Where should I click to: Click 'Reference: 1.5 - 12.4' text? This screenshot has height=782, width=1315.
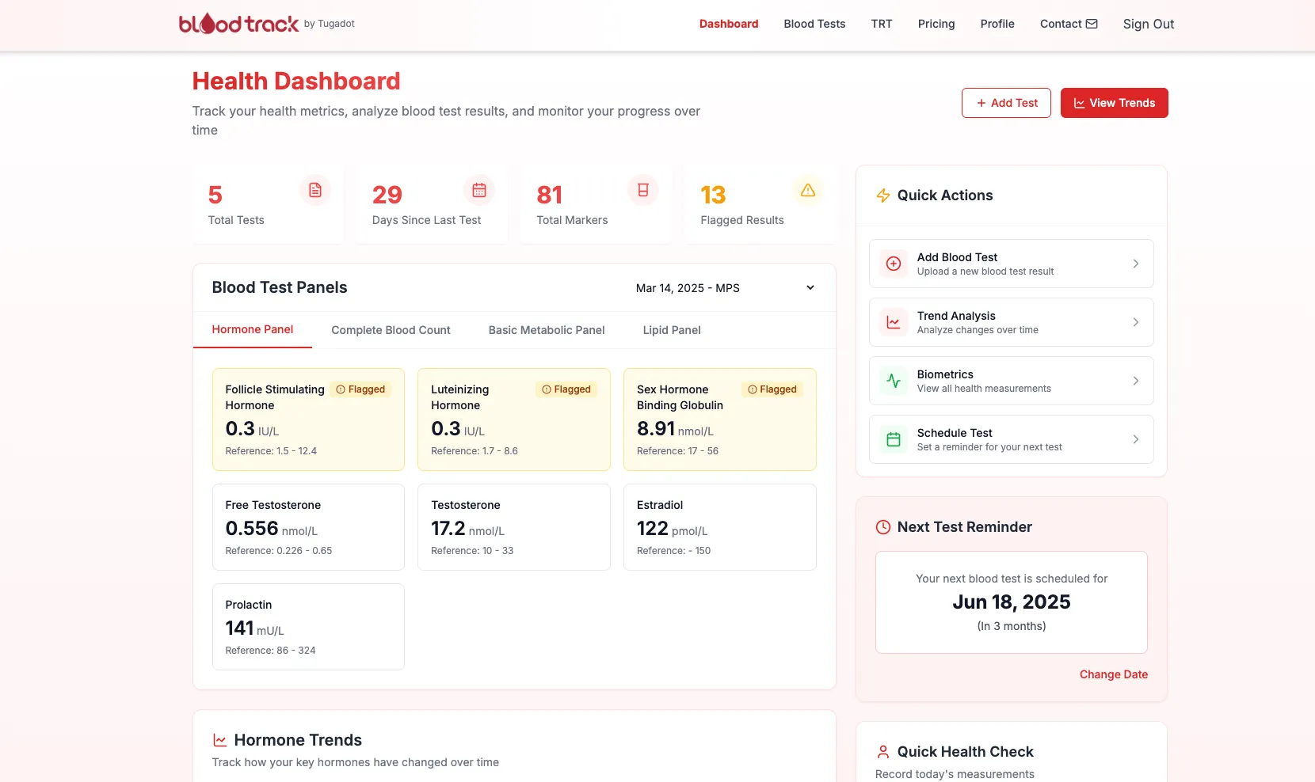(x=271, y=451)
